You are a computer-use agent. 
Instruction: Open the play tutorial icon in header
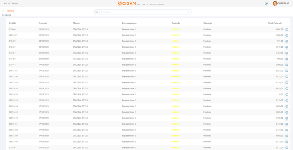click(x=266, y=3)
